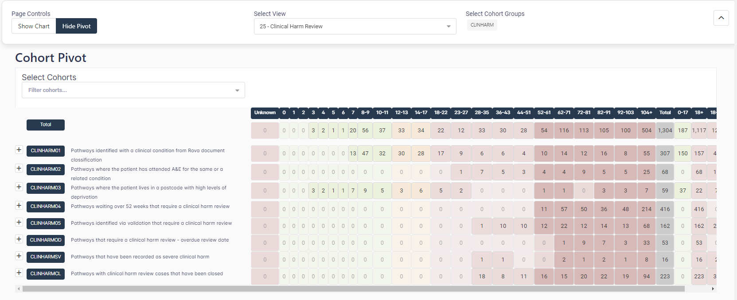The width and height of the screenshot is (737, 300).
Task: Toggle Hide Pivot button
Action: pyautogui.click(x=76, y=26)
